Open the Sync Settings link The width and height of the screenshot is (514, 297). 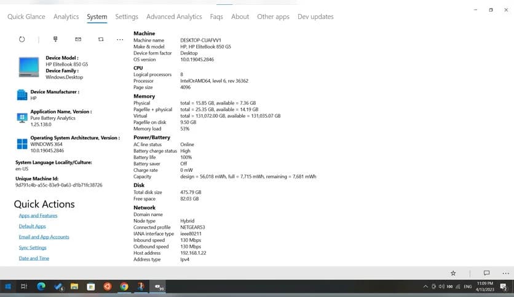point(33,248)
